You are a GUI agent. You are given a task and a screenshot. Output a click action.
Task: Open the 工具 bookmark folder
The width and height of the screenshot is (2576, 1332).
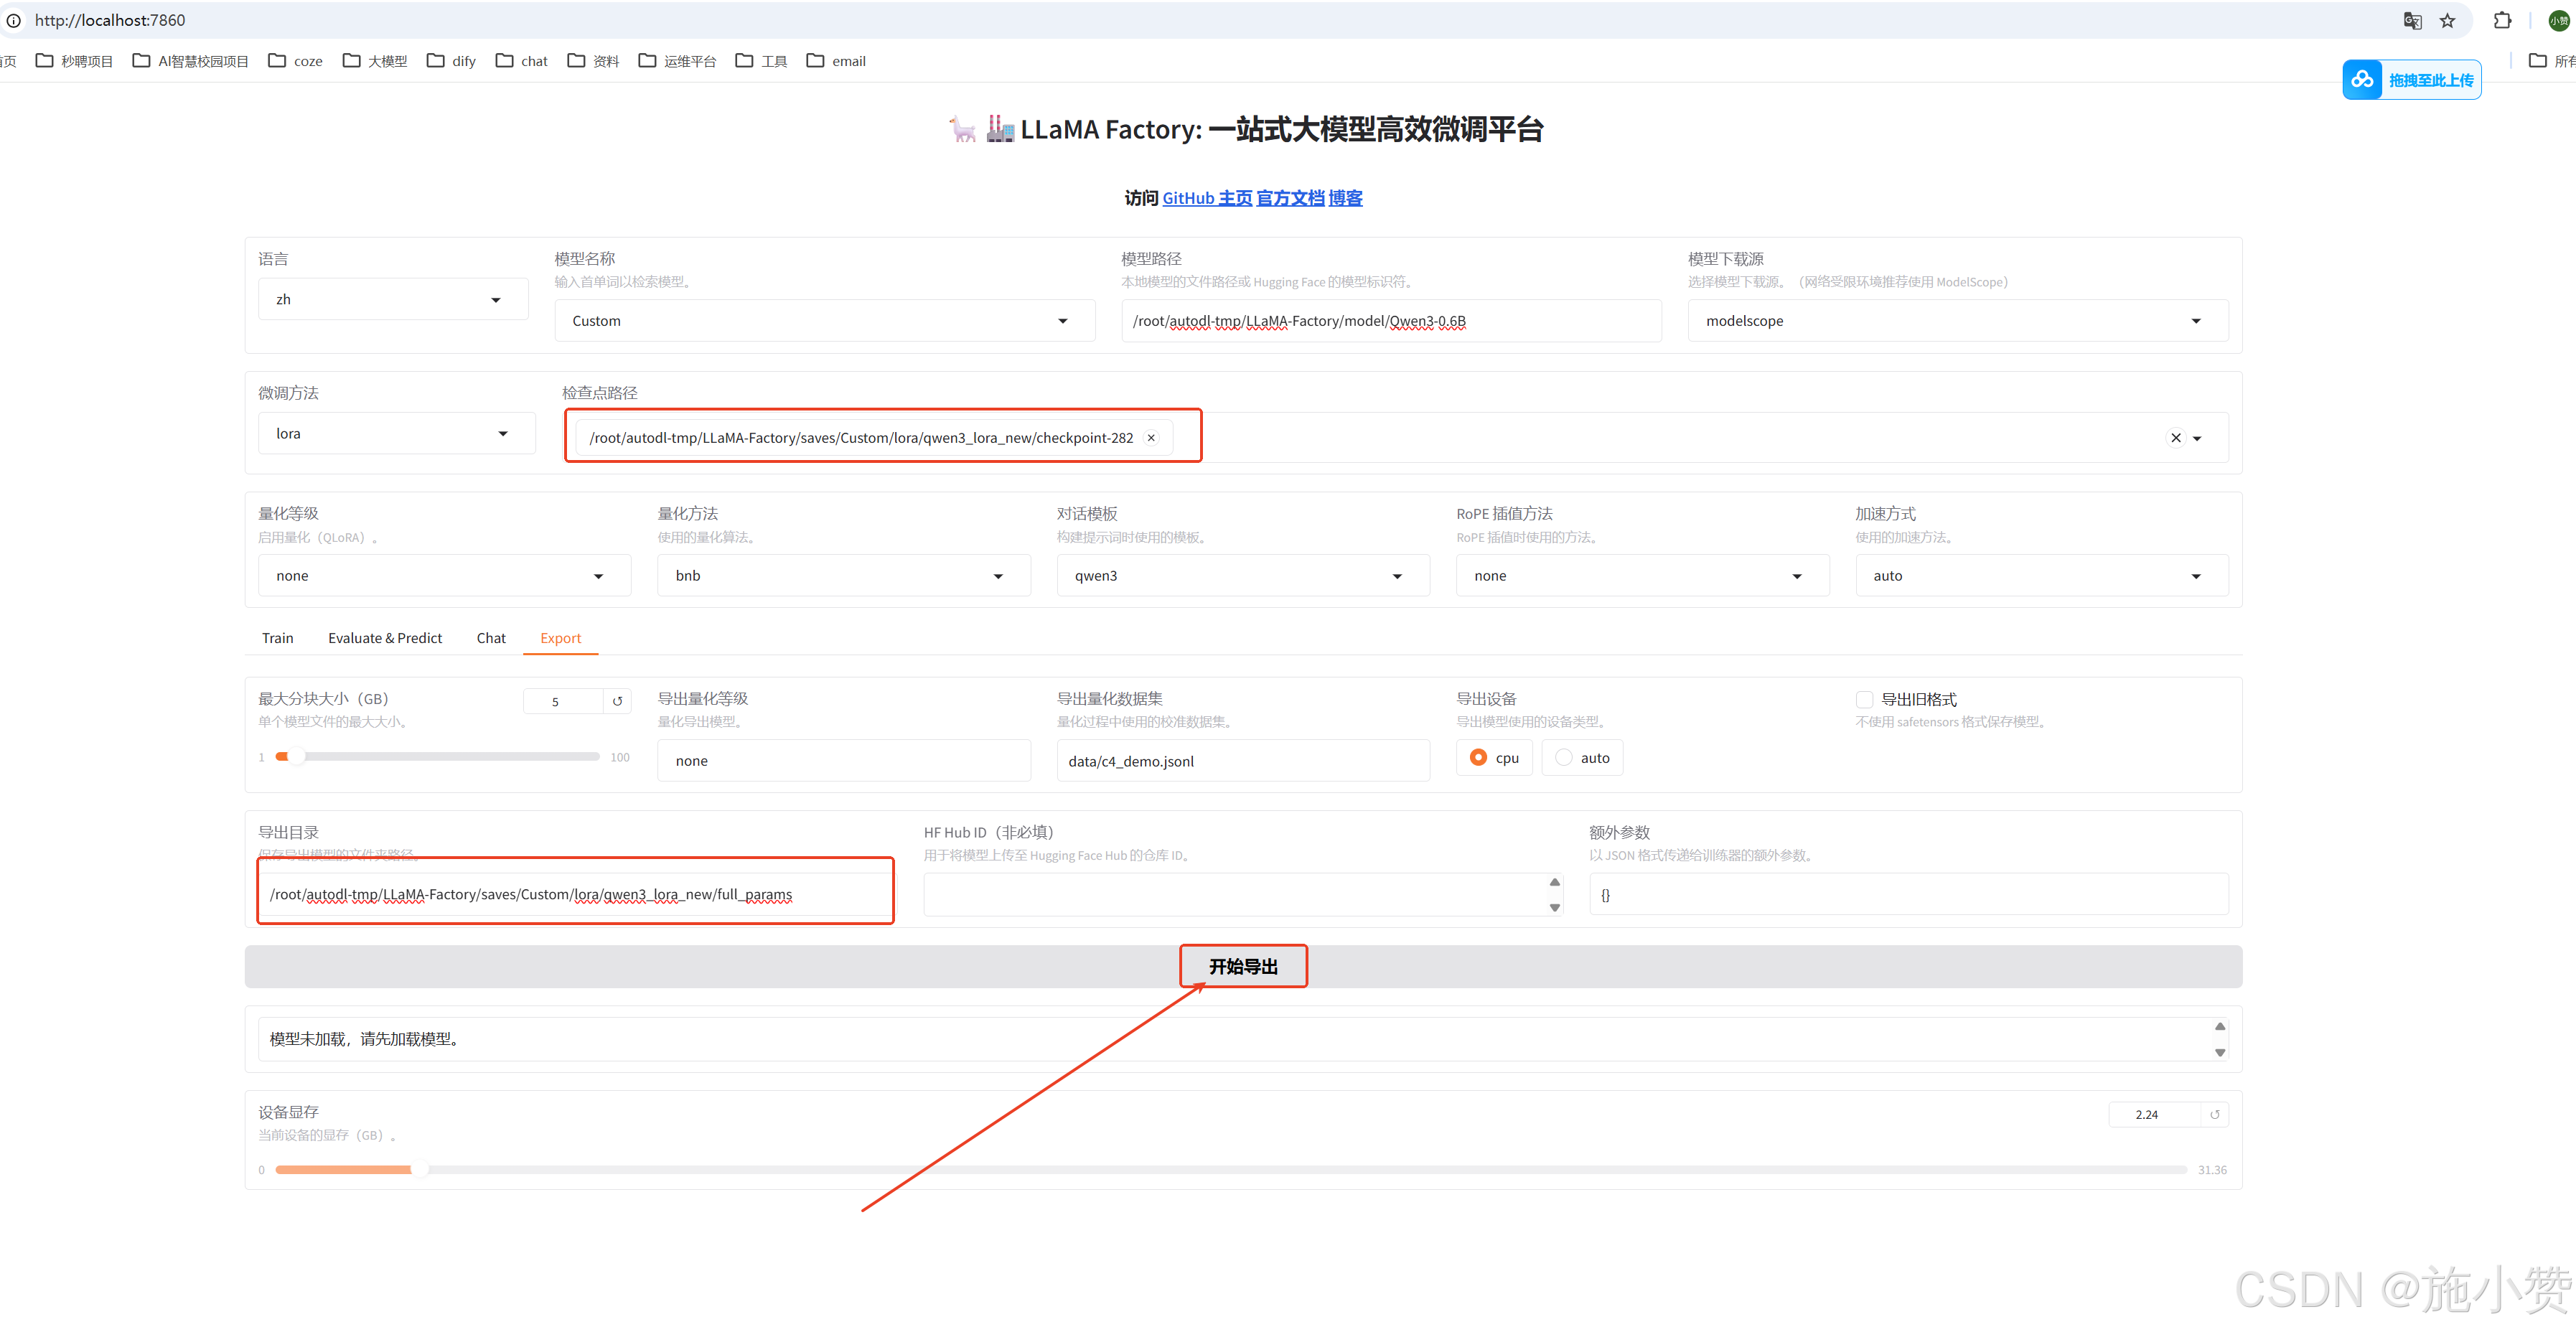click(x=762, y=61)
